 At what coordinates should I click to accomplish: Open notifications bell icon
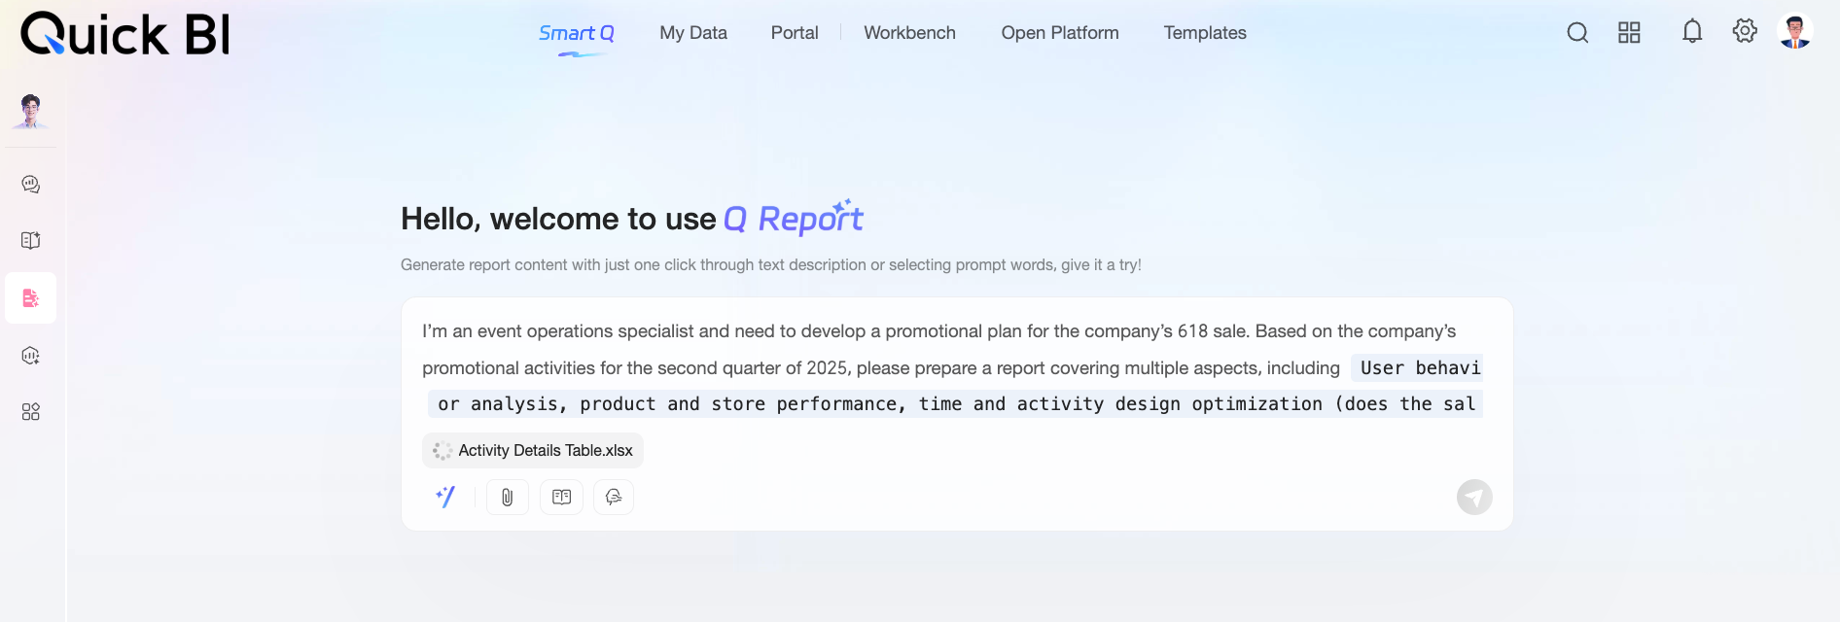pos(1692,31)
